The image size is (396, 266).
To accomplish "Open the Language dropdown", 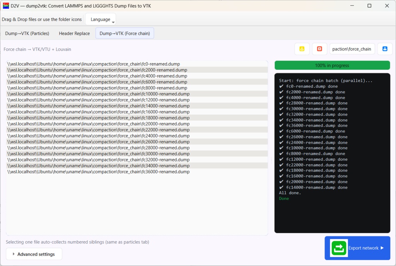I will pos(101,19).
